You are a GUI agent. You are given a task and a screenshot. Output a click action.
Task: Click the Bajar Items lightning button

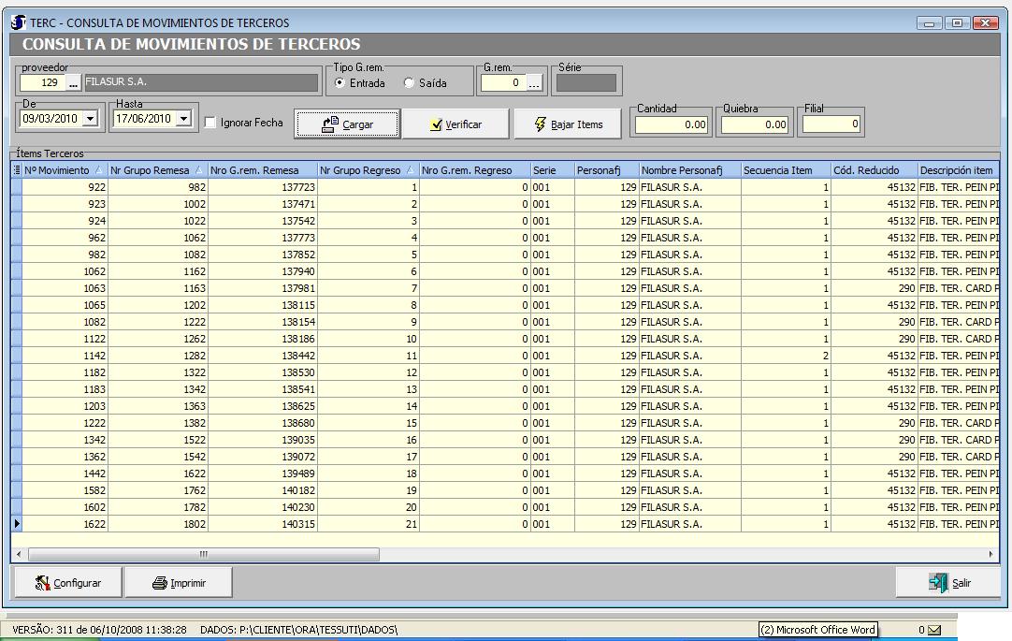pos(568,124)
